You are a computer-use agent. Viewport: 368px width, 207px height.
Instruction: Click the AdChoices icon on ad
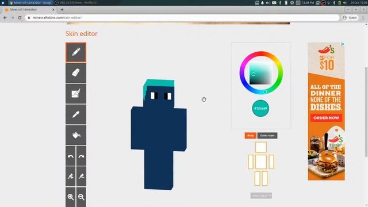[x=343, y=44]
